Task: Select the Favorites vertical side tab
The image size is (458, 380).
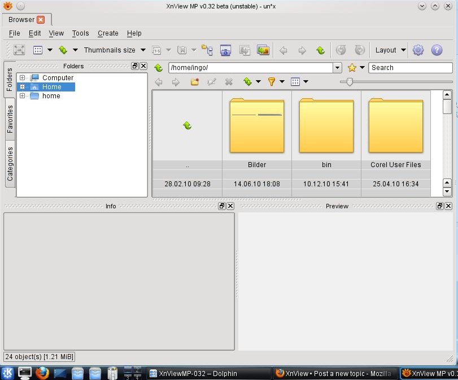Action: click(x=10, y=119)
